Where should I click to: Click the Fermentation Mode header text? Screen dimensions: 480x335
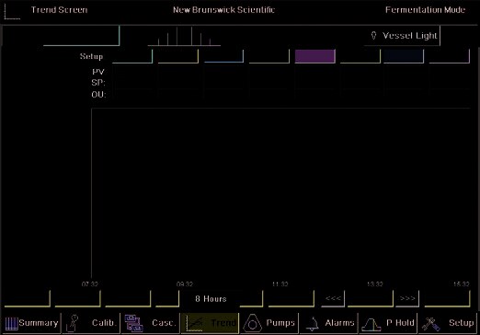(x=425, y=10)
